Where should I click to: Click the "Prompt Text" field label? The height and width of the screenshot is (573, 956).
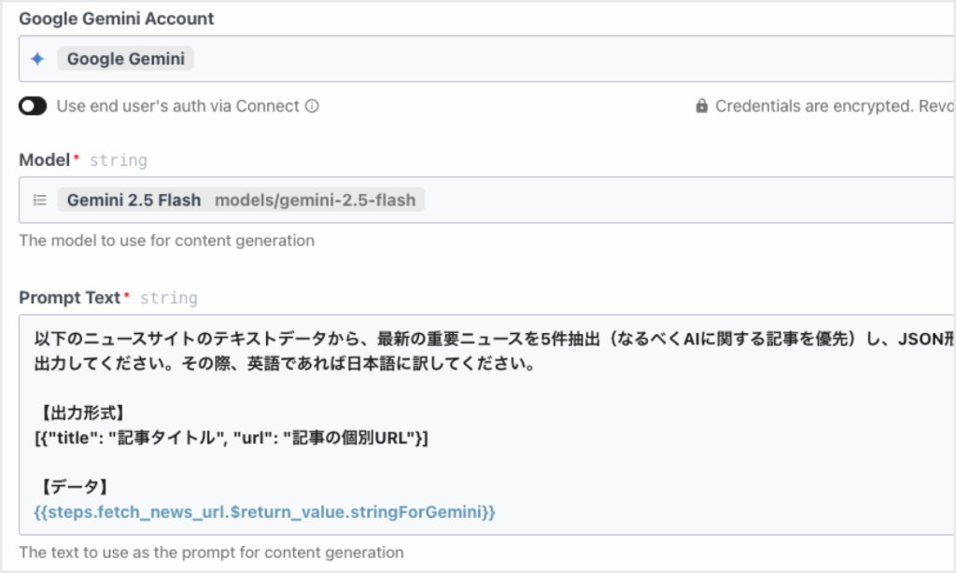click(70, 298)
